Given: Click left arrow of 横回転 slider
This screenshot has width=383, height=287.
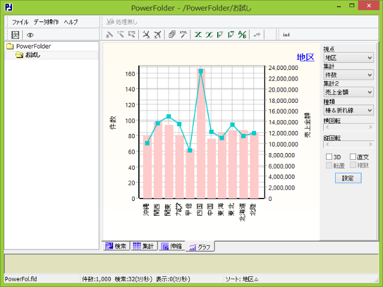Looking at the screenshot, I should click(x=327, y=127).
